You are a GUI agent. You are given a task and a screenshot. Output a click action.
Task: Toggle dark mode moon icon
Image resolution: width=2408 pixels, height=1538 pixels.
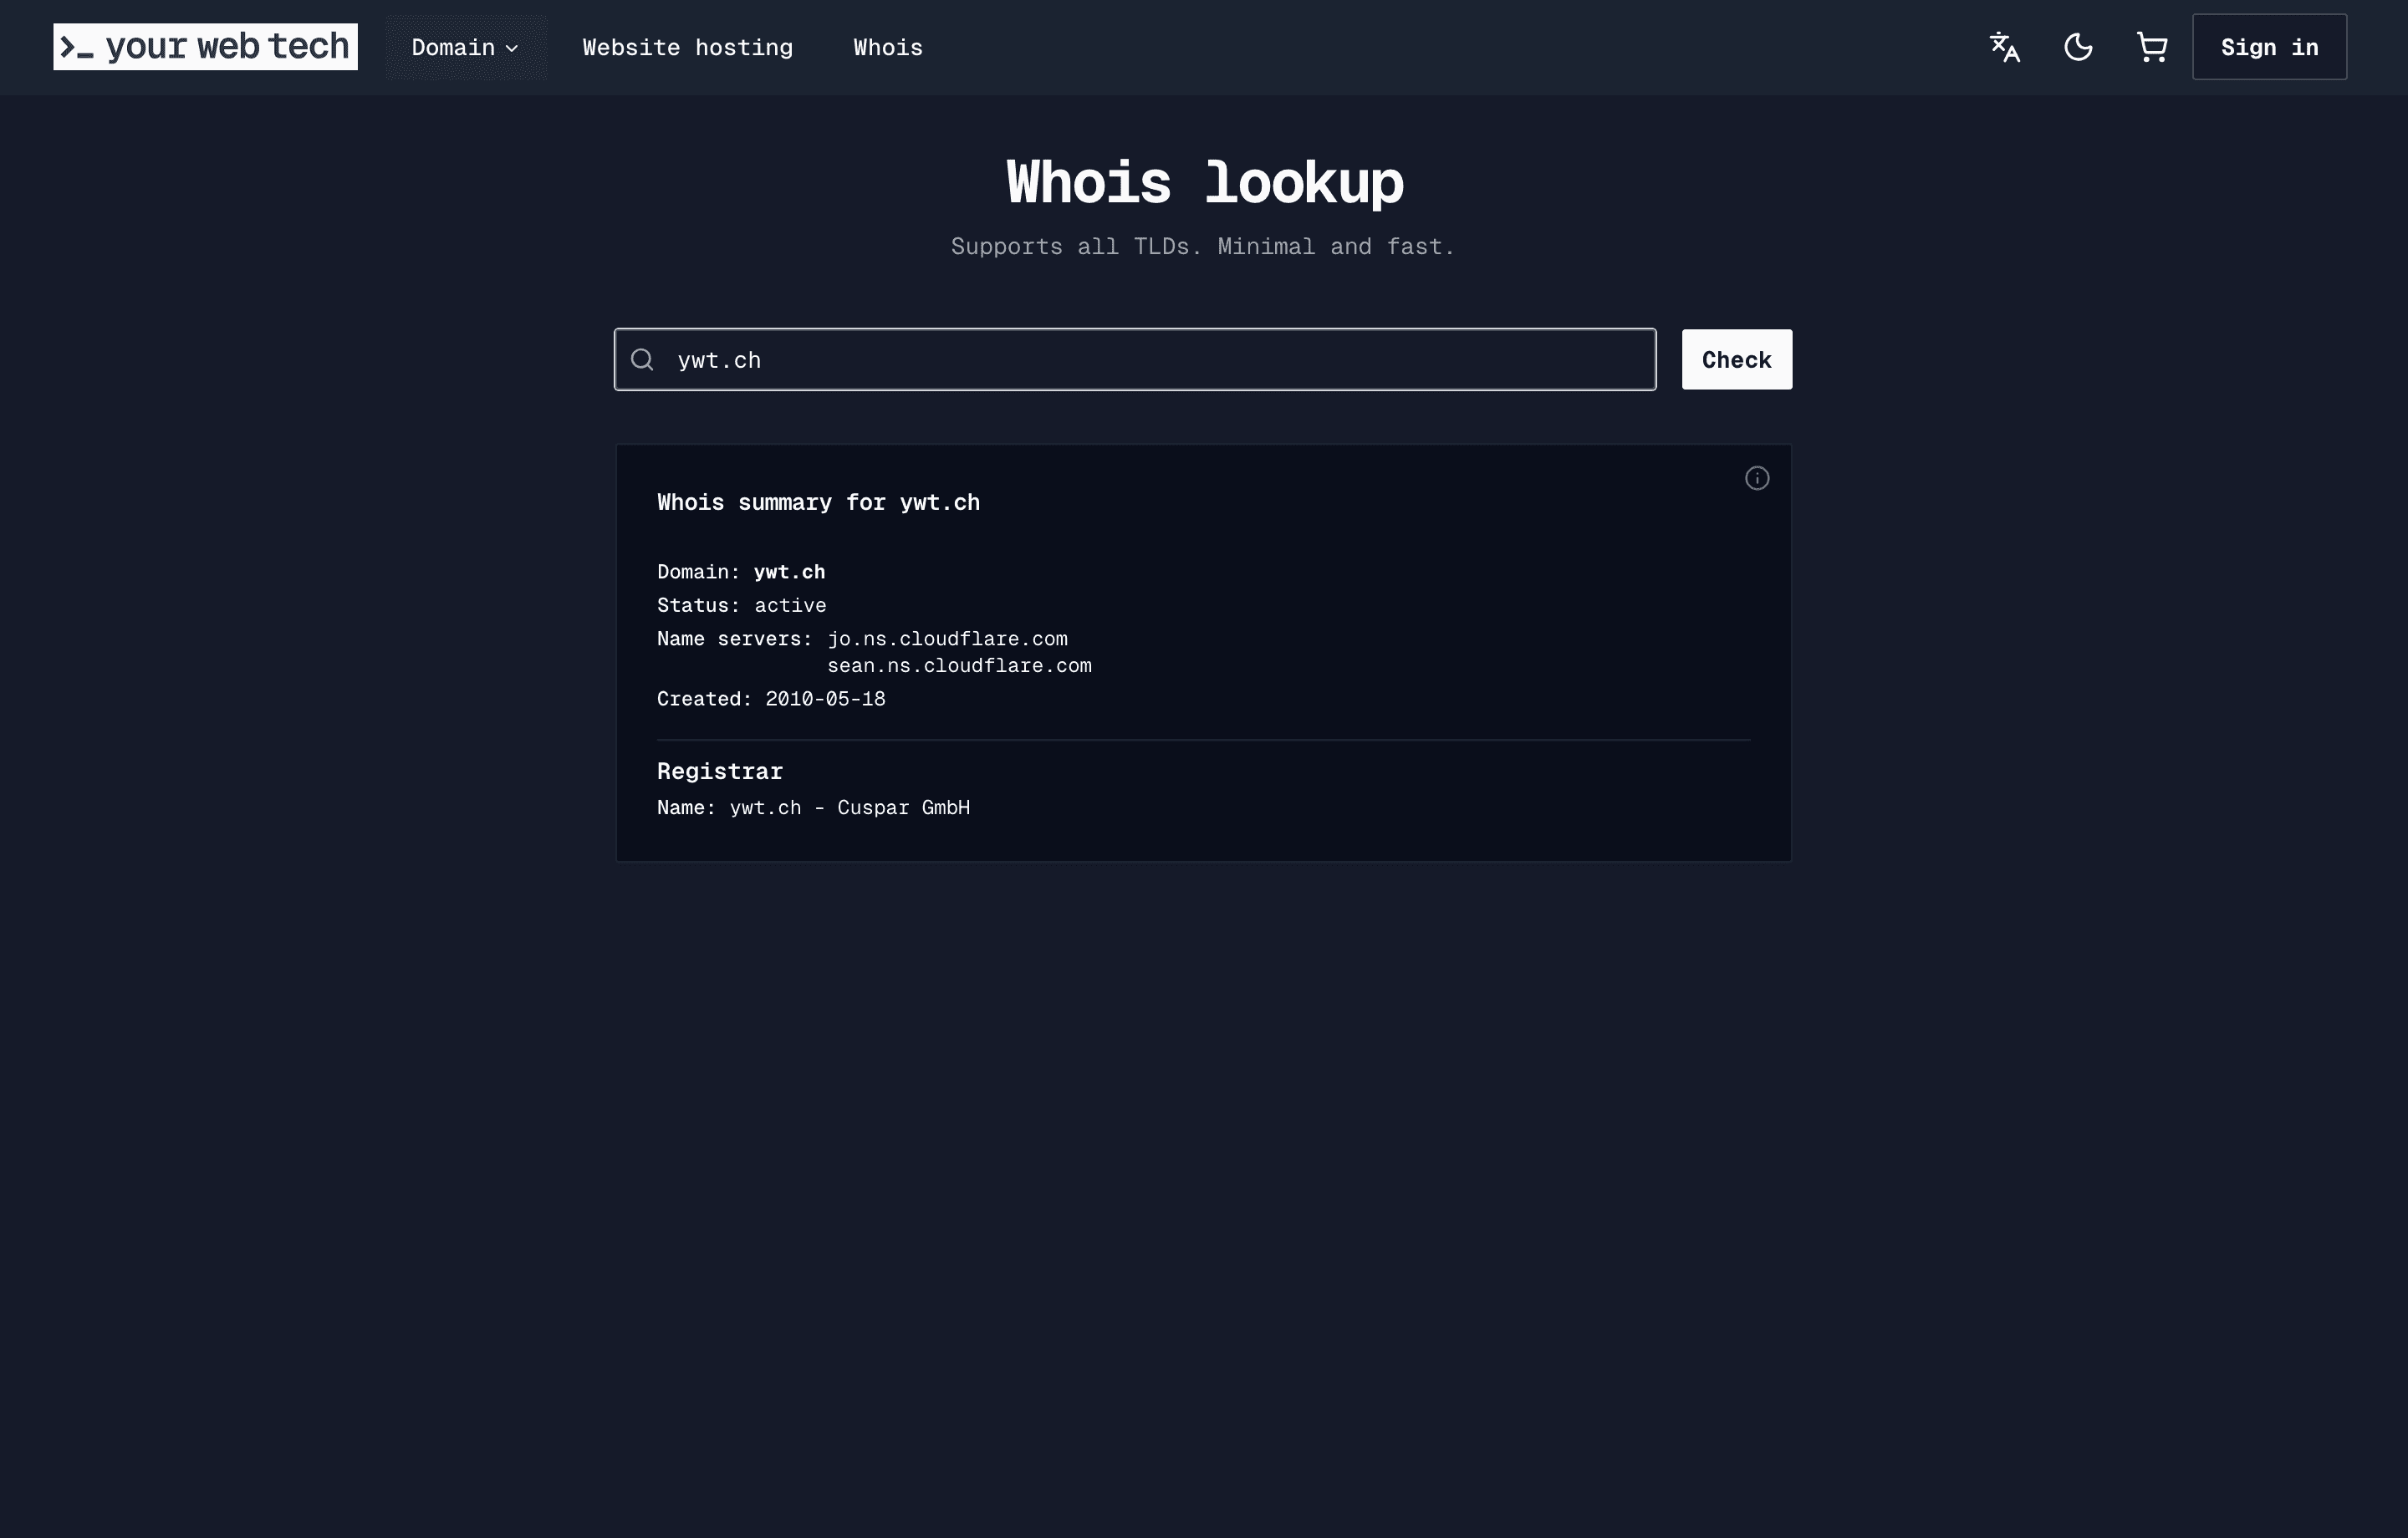[2078, 47]
